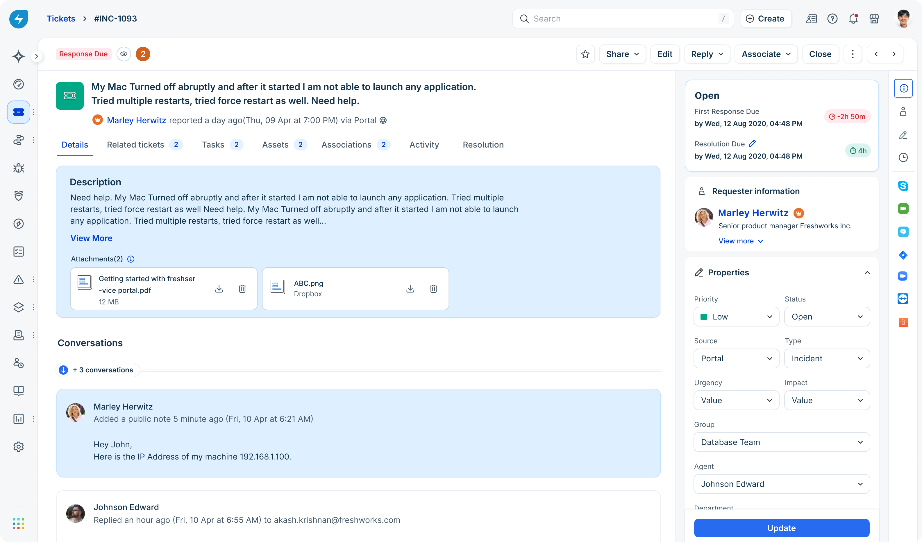Screen dimensions: 922x542
Task: Switch to the Related tickets tab
Action: click(x=135, y=145)
